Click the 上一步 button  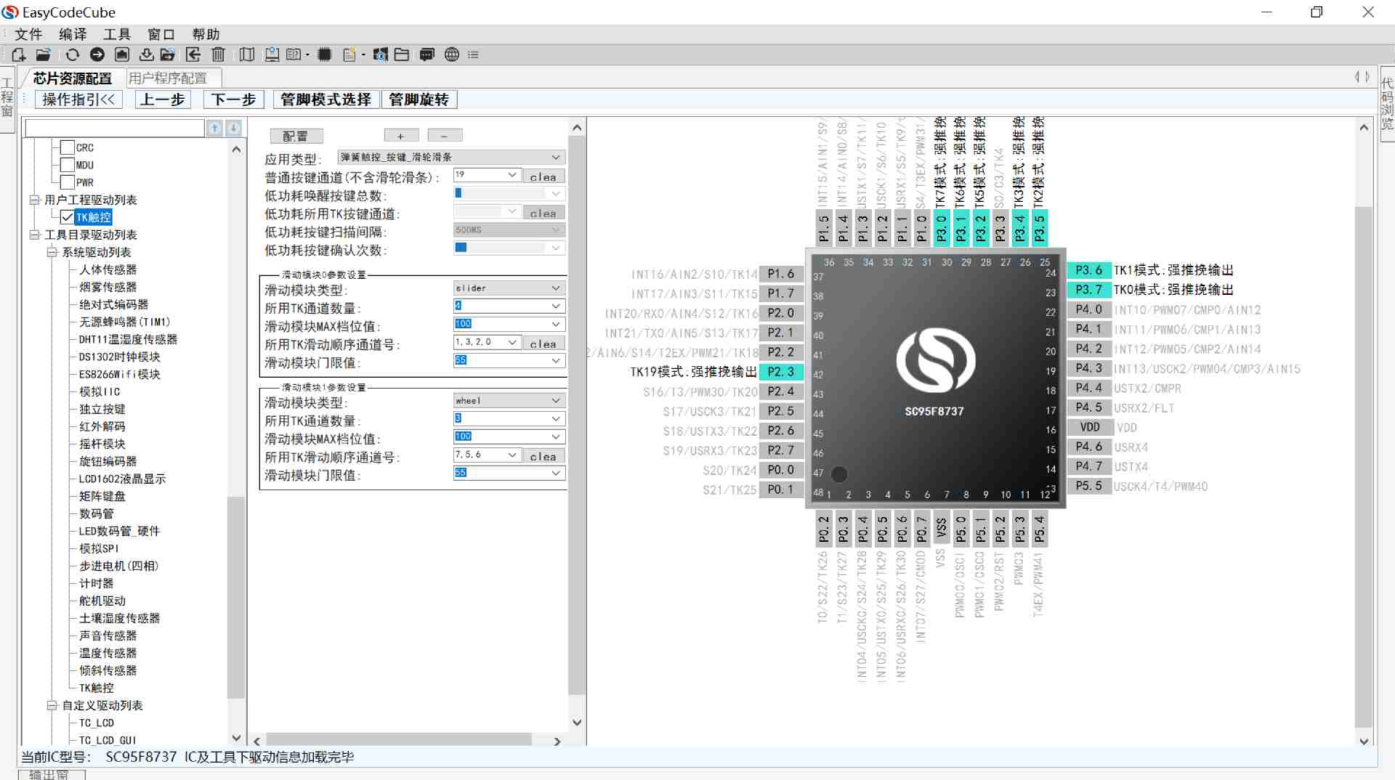(x=163, y=99)
